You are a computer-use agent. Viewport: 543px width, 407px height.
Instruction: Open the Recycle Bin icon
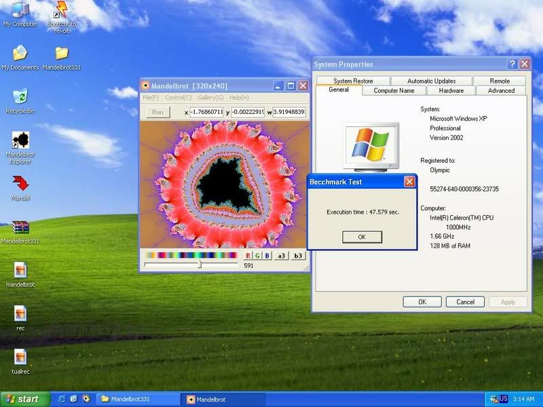20,96
